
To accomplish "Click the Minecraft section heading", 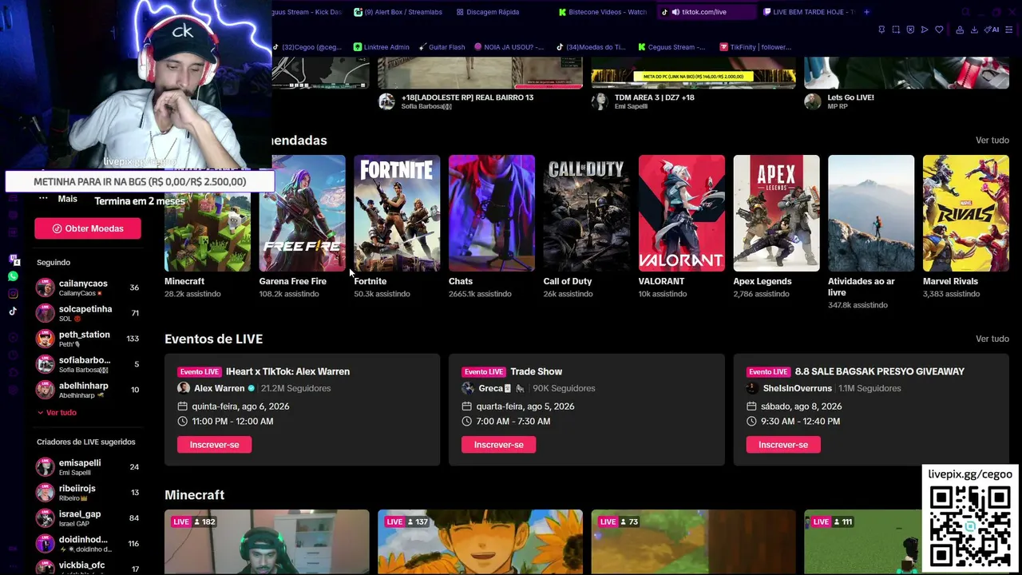I will coord(194,495).
